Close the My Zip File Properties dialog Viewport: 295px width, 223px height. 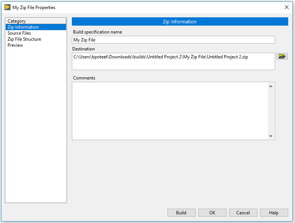coord(287,7)
